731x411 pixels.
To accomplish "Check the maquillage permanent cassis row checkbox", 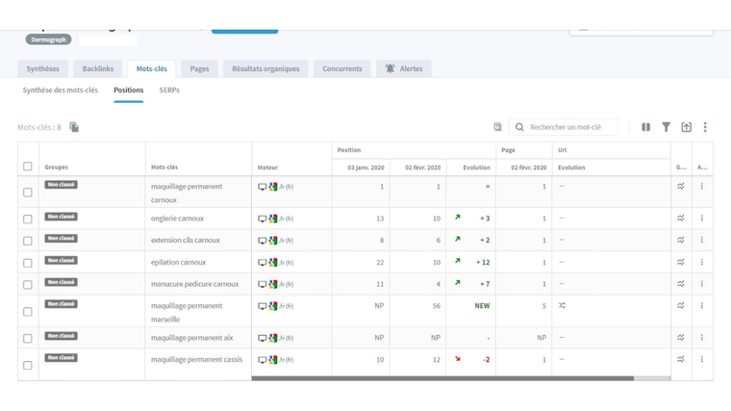I will 28,366.
